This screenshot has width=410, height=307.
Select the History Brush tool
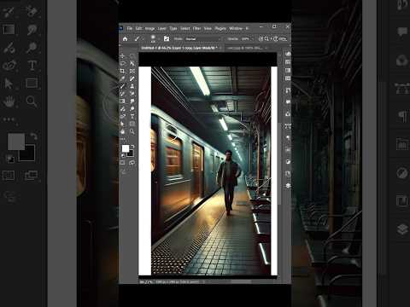(x=122, y=94)
